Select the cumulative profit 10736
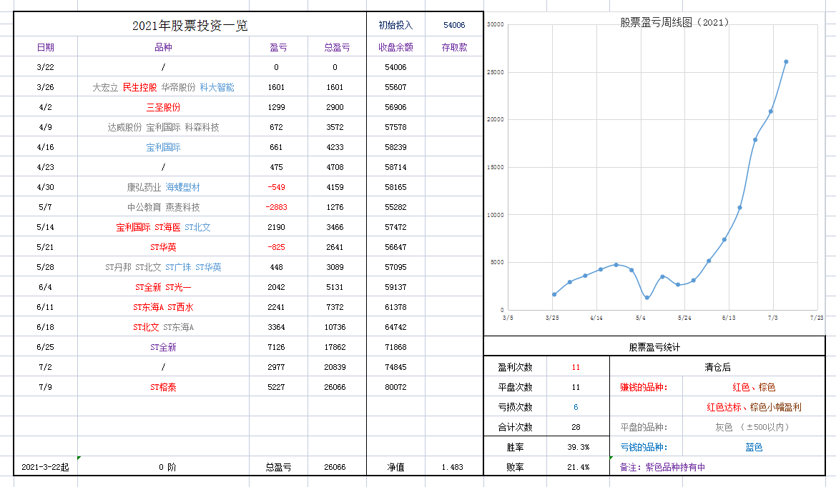 (x=335, y=327)
